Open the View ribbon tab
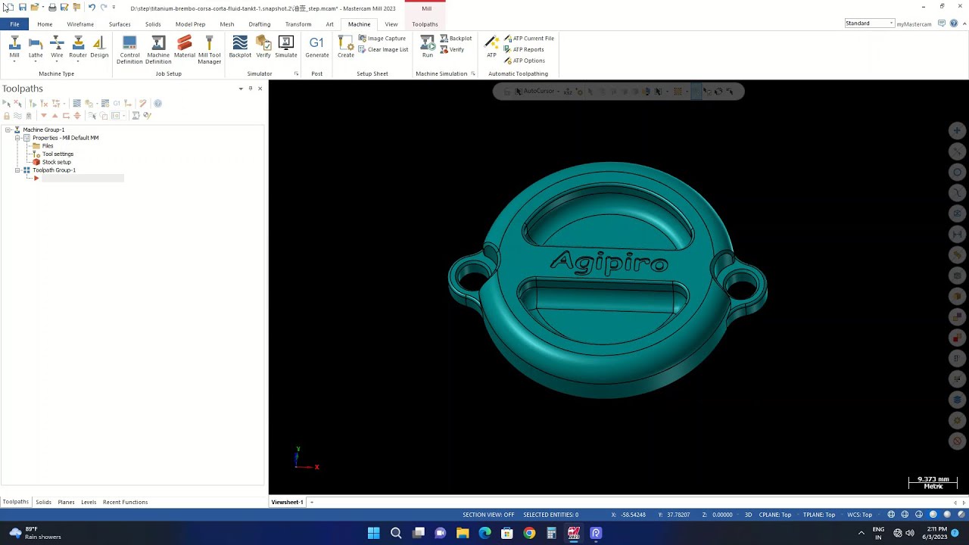The width and height of the screenshot is (969, 545). point(391,24)
